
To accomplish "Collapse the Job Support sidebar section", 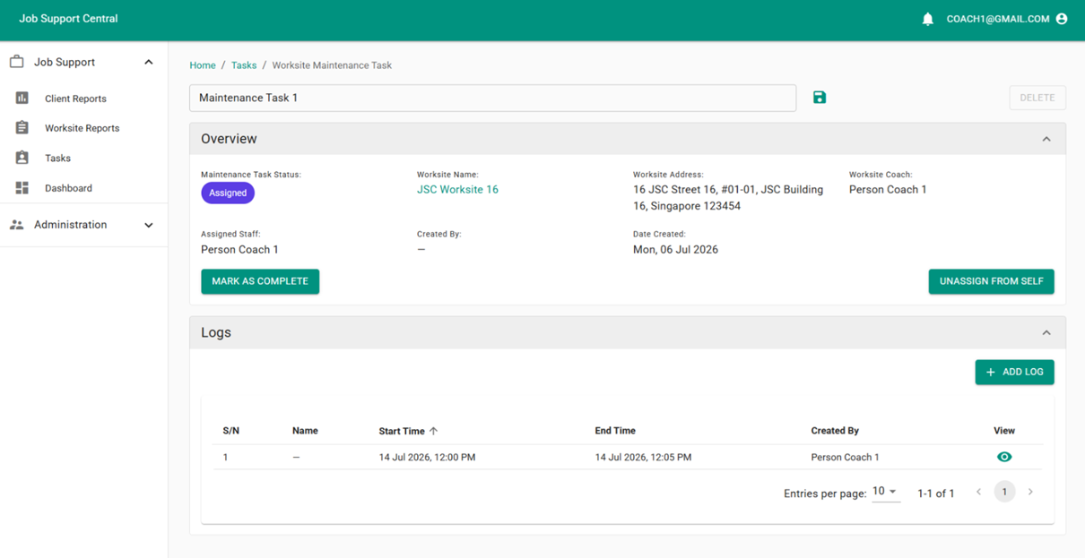I will point(149,62).
